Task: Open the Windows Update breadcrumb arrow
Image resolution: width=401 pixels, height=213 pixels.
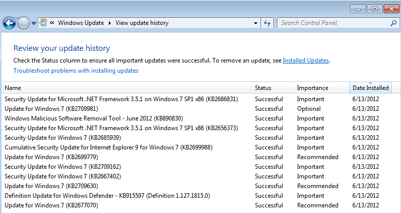Action: point(109,23)
